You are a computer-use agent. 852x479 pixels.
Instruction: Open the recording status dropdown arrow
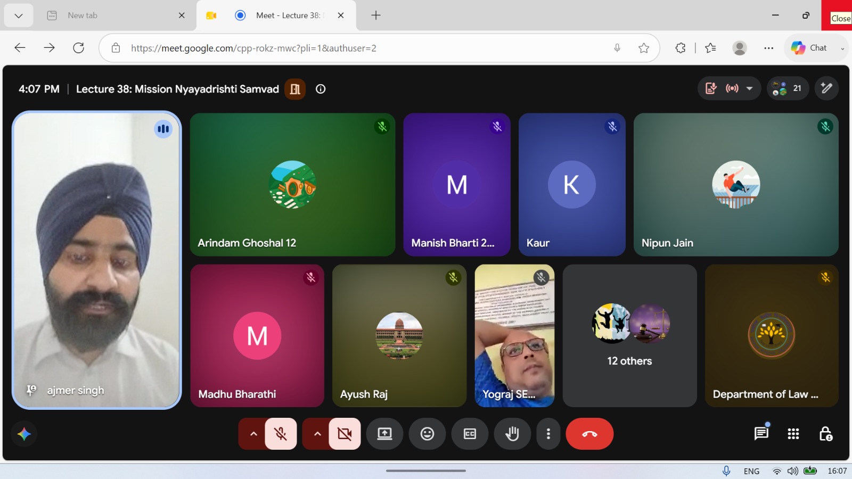(x=749, y=88)
